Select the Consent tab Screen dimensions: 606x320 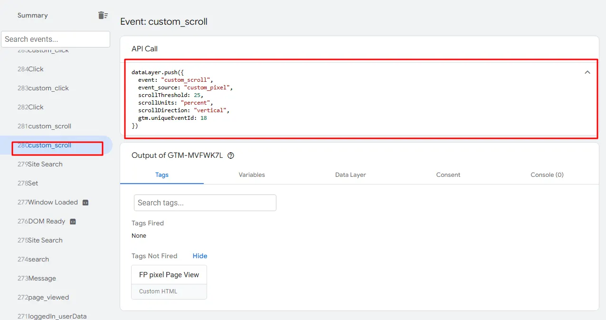448,175
